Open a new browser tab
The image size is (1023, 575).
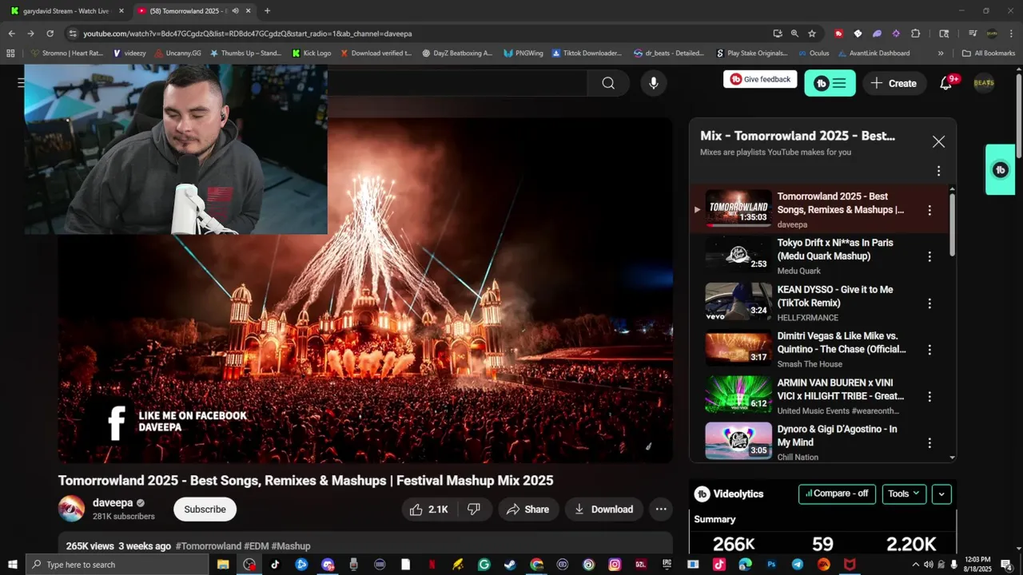click(267, 11)
